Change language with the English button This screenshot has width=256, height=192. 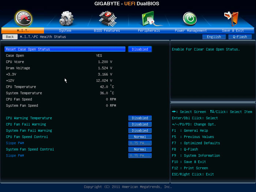(214, 37)
